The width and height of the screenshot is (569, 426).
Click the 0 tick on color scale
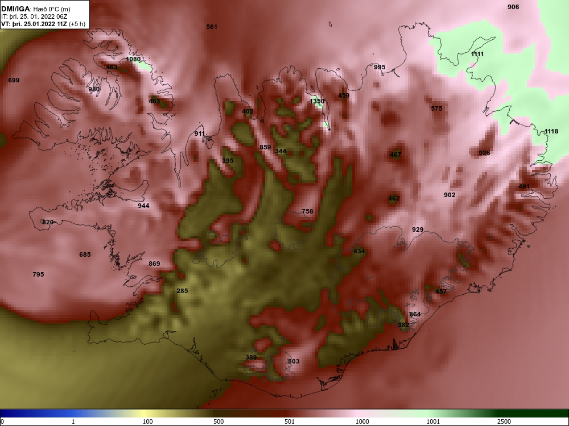pos(2,421)
